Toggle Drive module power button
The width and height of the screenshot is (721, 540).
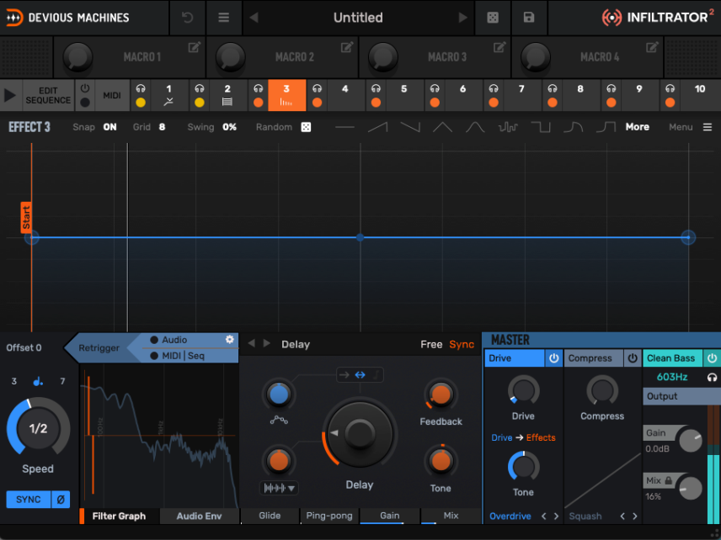(553, 358)
